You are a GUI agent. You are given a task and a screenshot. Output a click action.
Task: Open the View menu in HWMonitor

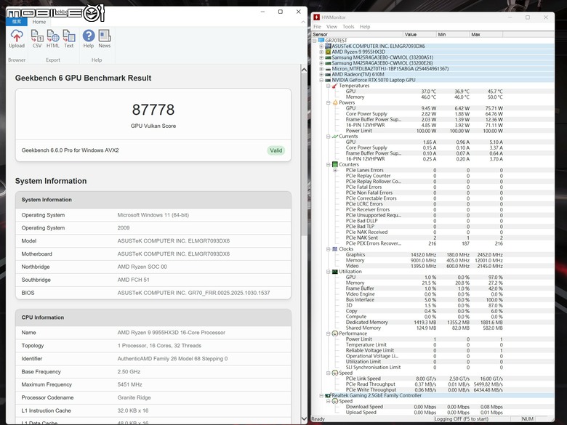tap(331, 27)
